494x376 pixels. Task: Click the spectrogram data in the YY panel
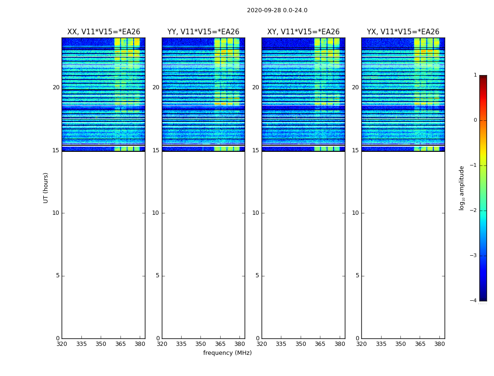coord(203,94)
